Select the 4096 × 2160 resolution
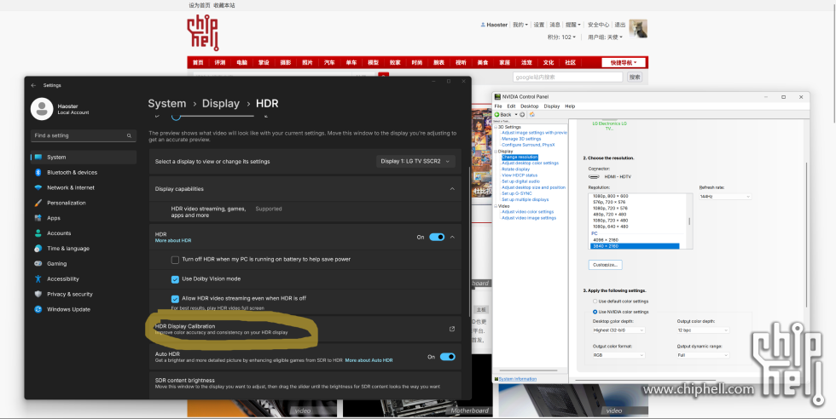This screenshot has width=836, height=419. pyautogui.click(x=606, y=240)
